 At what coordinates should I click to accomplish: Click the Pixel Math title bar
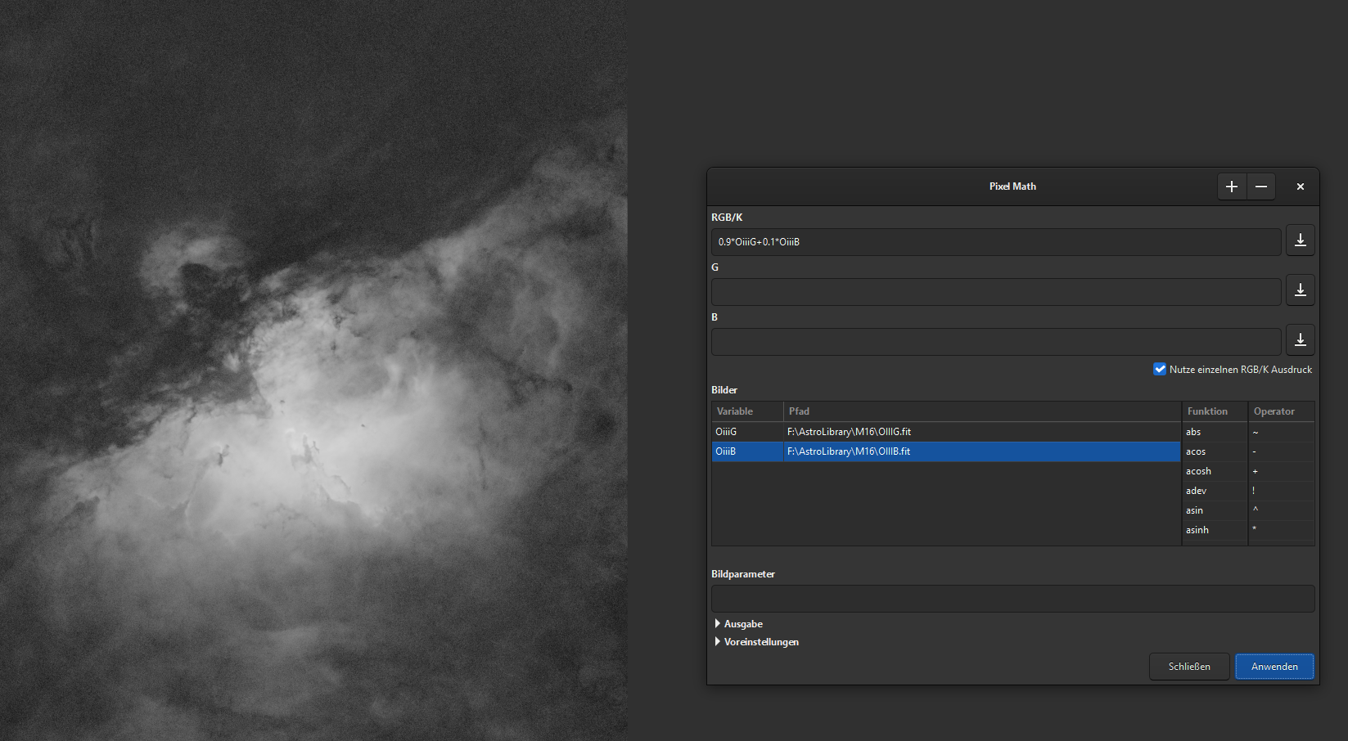[1012, 186]
